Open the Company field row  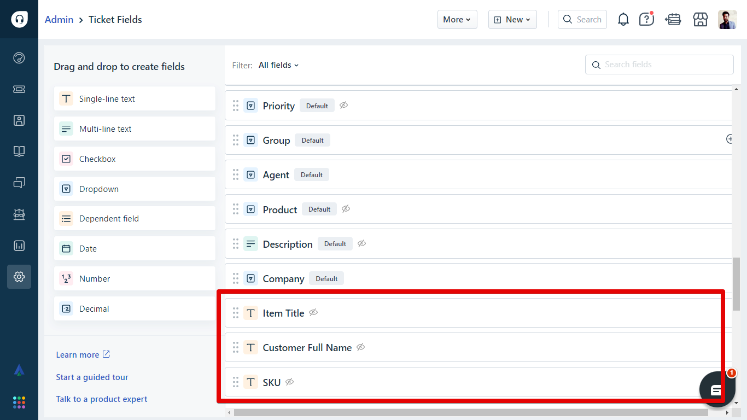point(478,278)
